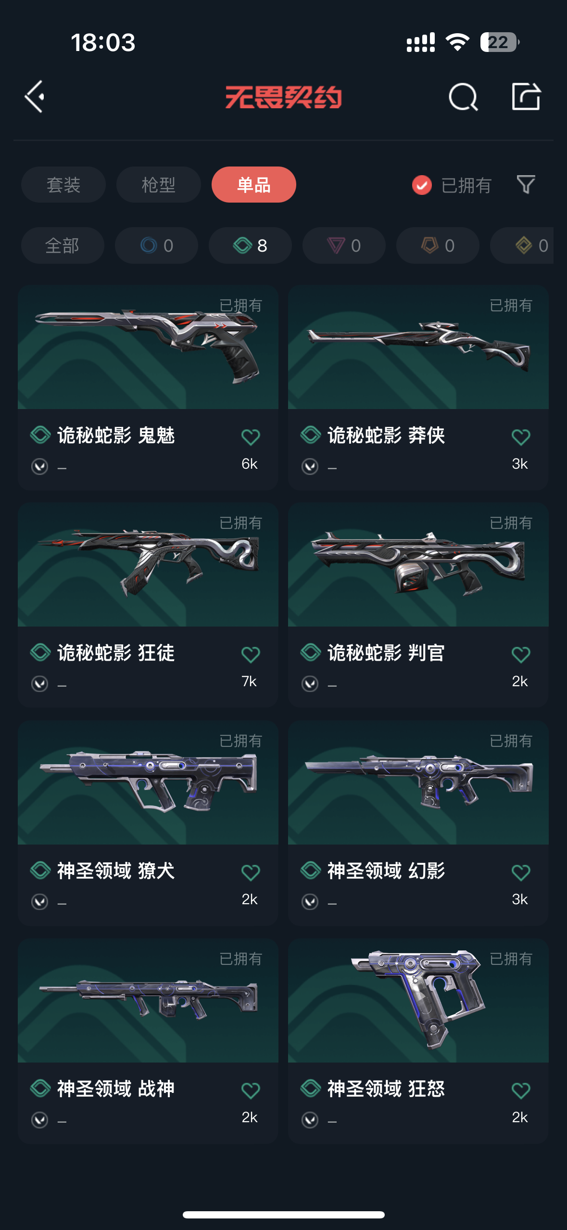Screen dimensions: 567x1230
Task: Favorite 神圣领域 战神 heart toggle
Action: click(251, 1090)
